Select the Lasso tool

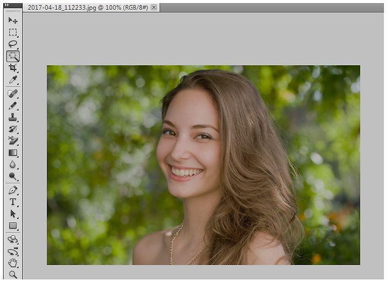[x=12, y=44]
